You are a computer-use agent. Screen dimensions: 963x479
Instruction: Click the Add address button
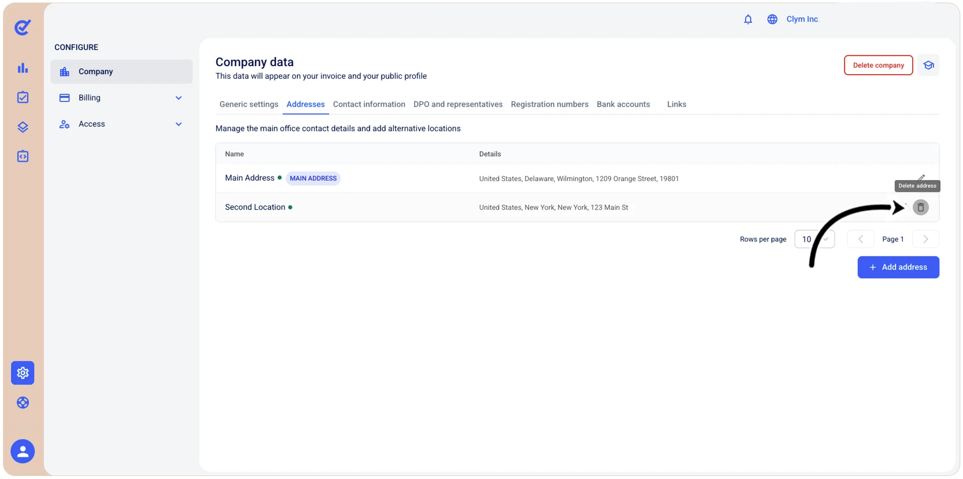coord(898,267)
